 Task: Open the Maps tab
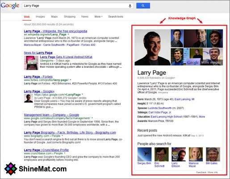54,17
